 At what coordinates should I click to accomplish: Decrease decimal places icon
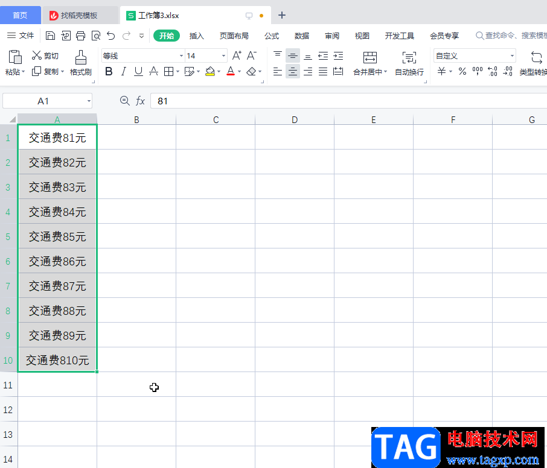pyautogui.click(x=508, y=71)
